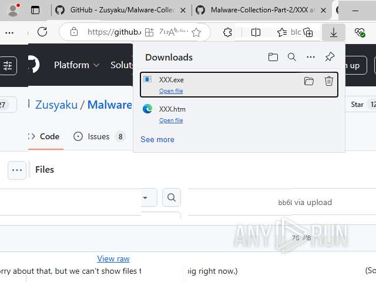The image size is (376, 282).
Task: Minimize the browser window
Action: (x=355, y=11)
